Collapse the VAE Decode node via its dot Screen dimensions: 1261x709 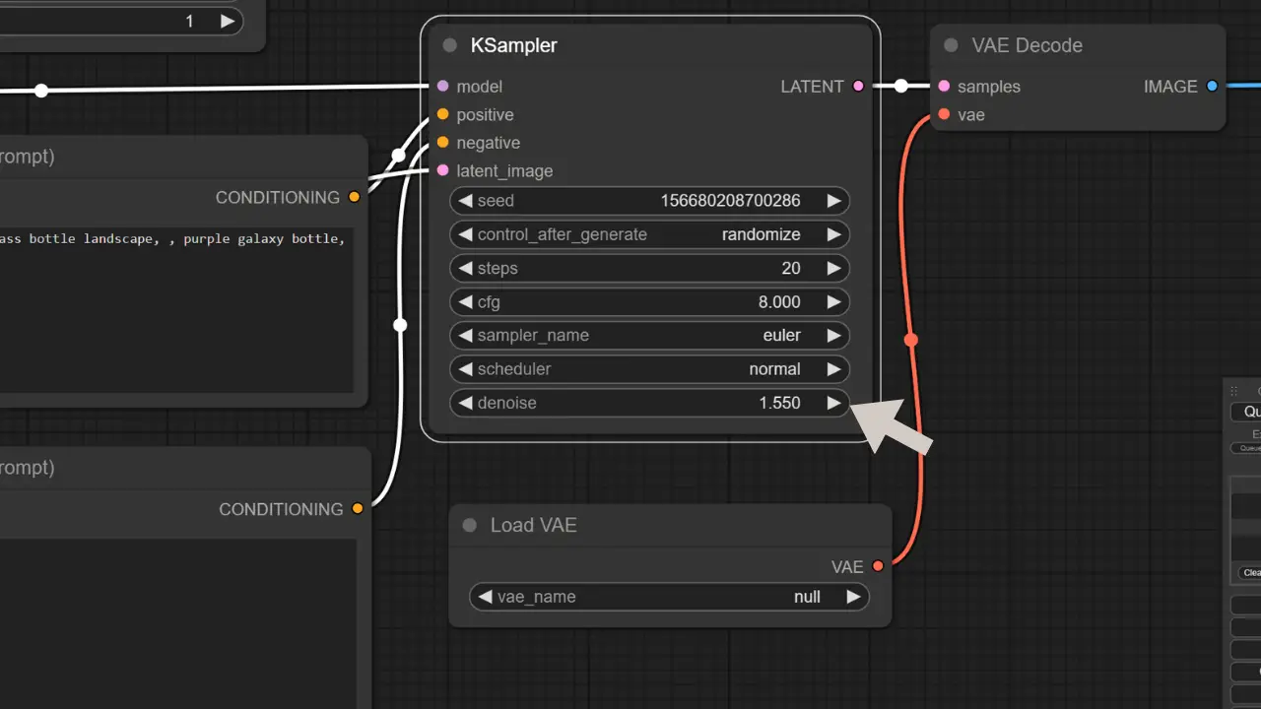(x=951, y=45)
